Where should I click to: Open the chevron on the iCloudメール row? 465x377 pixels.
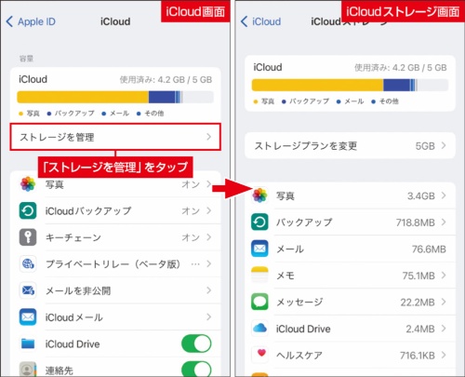[209, 317]
